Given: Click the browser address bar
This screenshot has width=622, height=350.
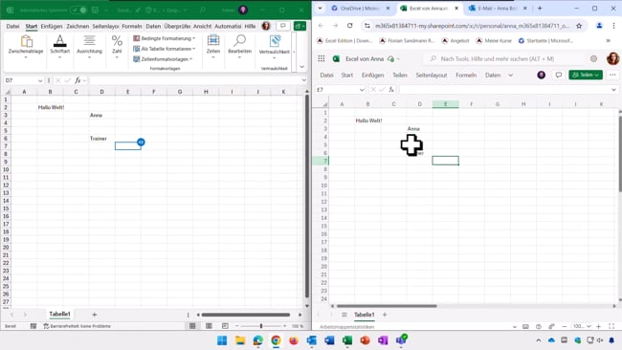Looking at the screenshot, I should (x=471, y=26).
